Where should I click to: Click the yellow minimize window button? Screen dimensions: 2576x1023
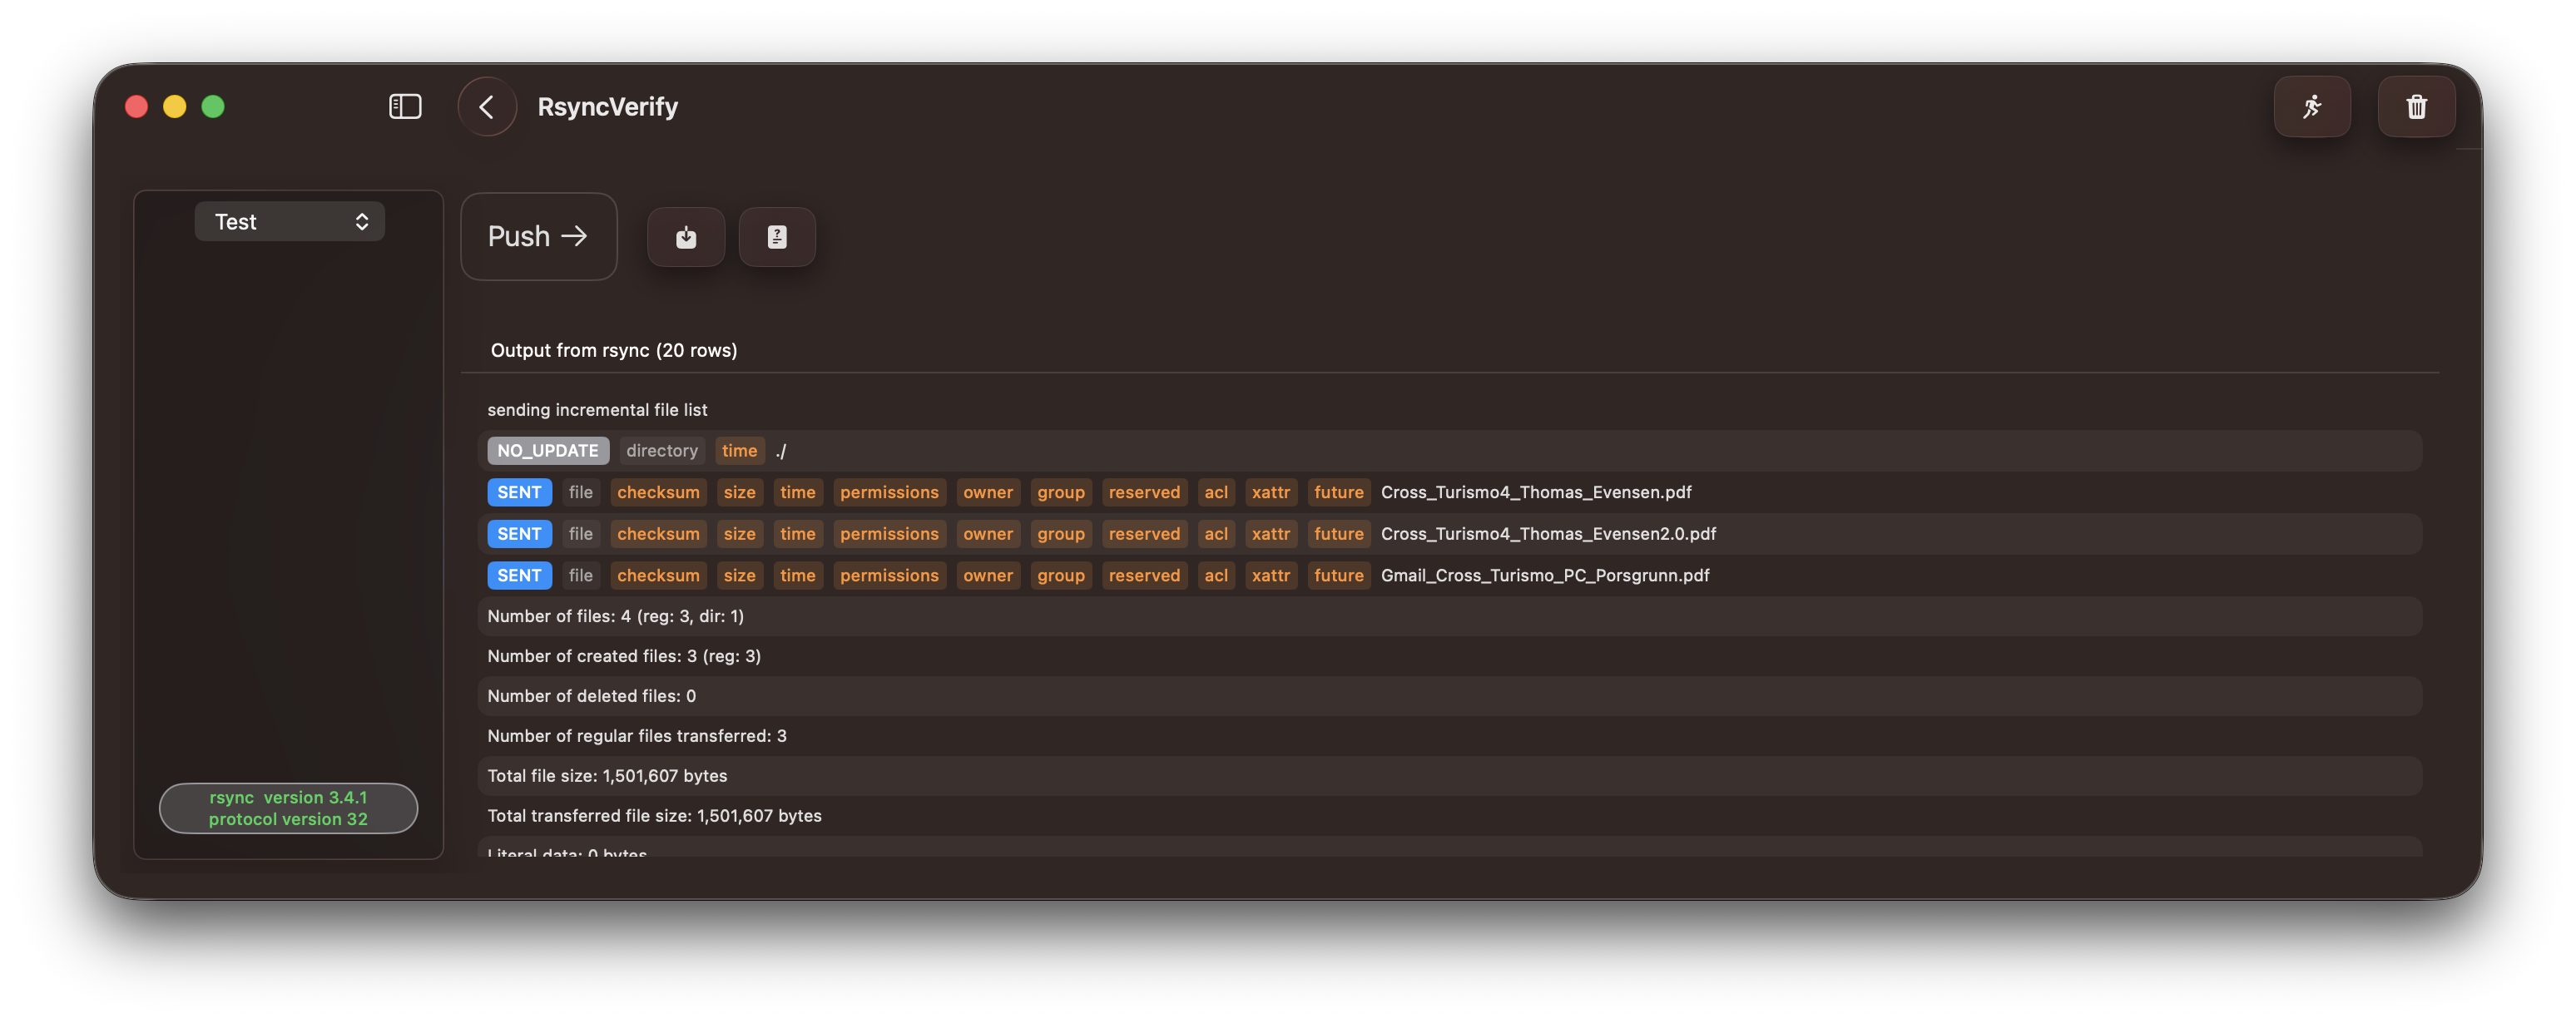coord(175,106)
